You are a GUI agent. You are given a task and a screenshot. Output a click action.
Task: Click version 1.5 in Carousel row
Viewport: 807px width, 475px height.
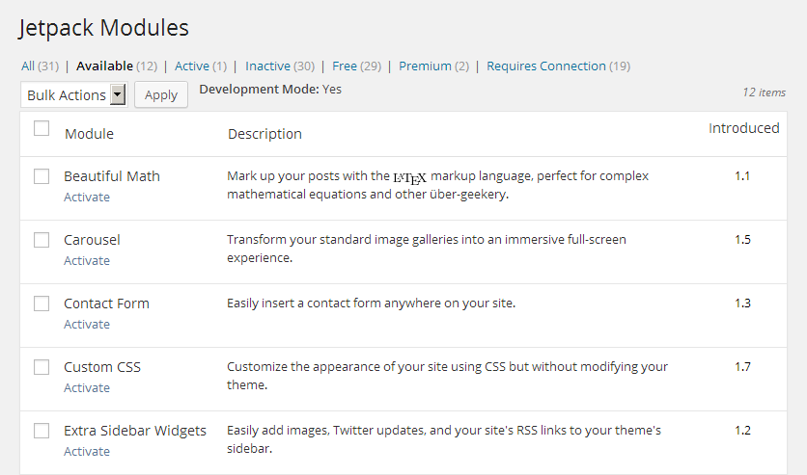tap(742, 240)
